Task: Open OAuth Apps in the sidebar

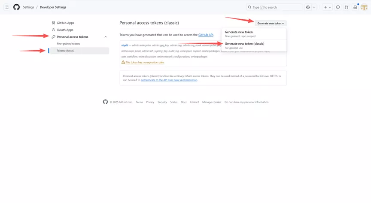Action: 65,30
